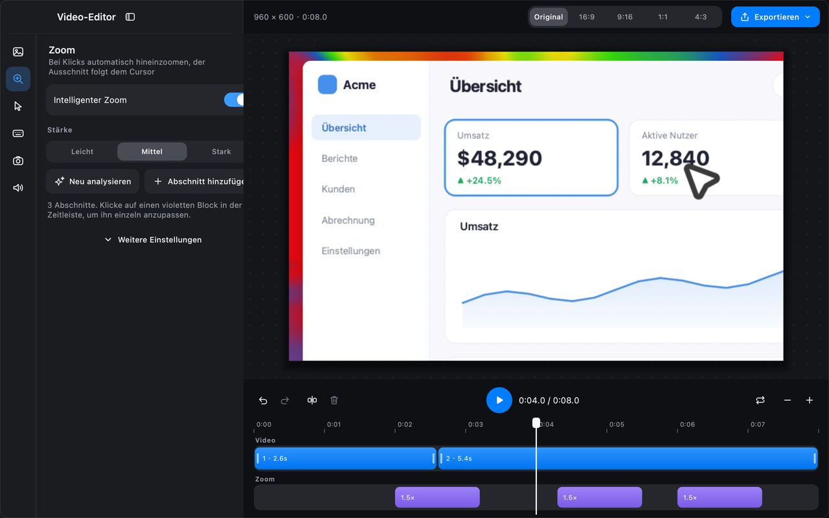Viewport: 829px width, 518px height.
Task: Choose the 1:1 aspect ratio
Action: tap(663, 17)
